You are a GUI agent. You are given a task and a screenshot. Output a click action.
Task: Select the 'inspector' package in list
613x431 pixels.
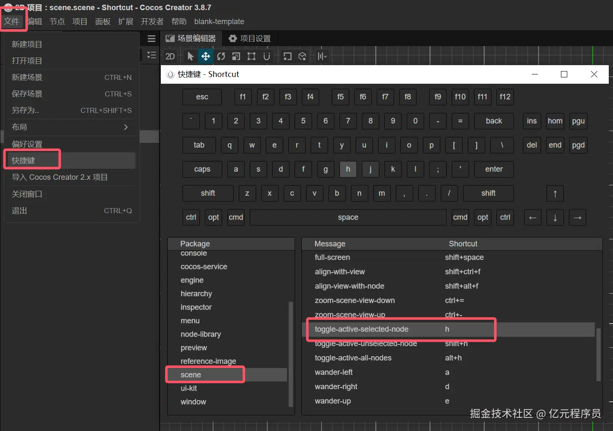pyautogui.click(x=196, y=307)
